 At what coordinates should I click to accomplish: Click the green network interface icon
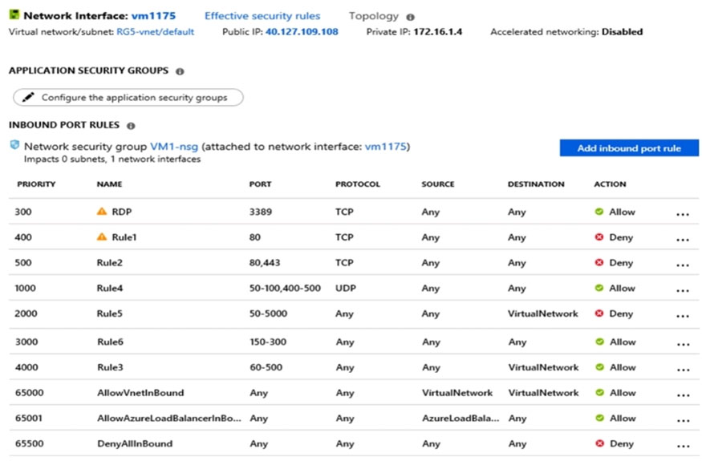click(x=14, y=14)
